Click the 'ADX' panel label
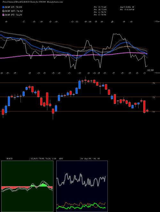The image size is (160, 212). coord(61,159)
